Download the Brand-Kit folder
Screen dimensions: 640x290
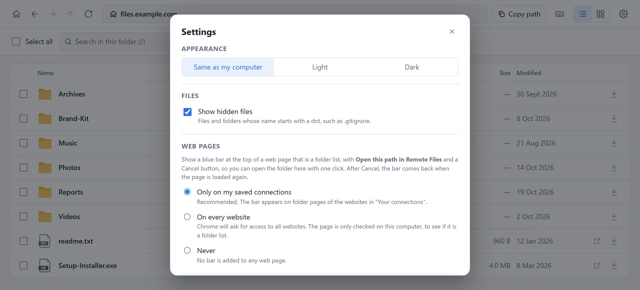614,119
